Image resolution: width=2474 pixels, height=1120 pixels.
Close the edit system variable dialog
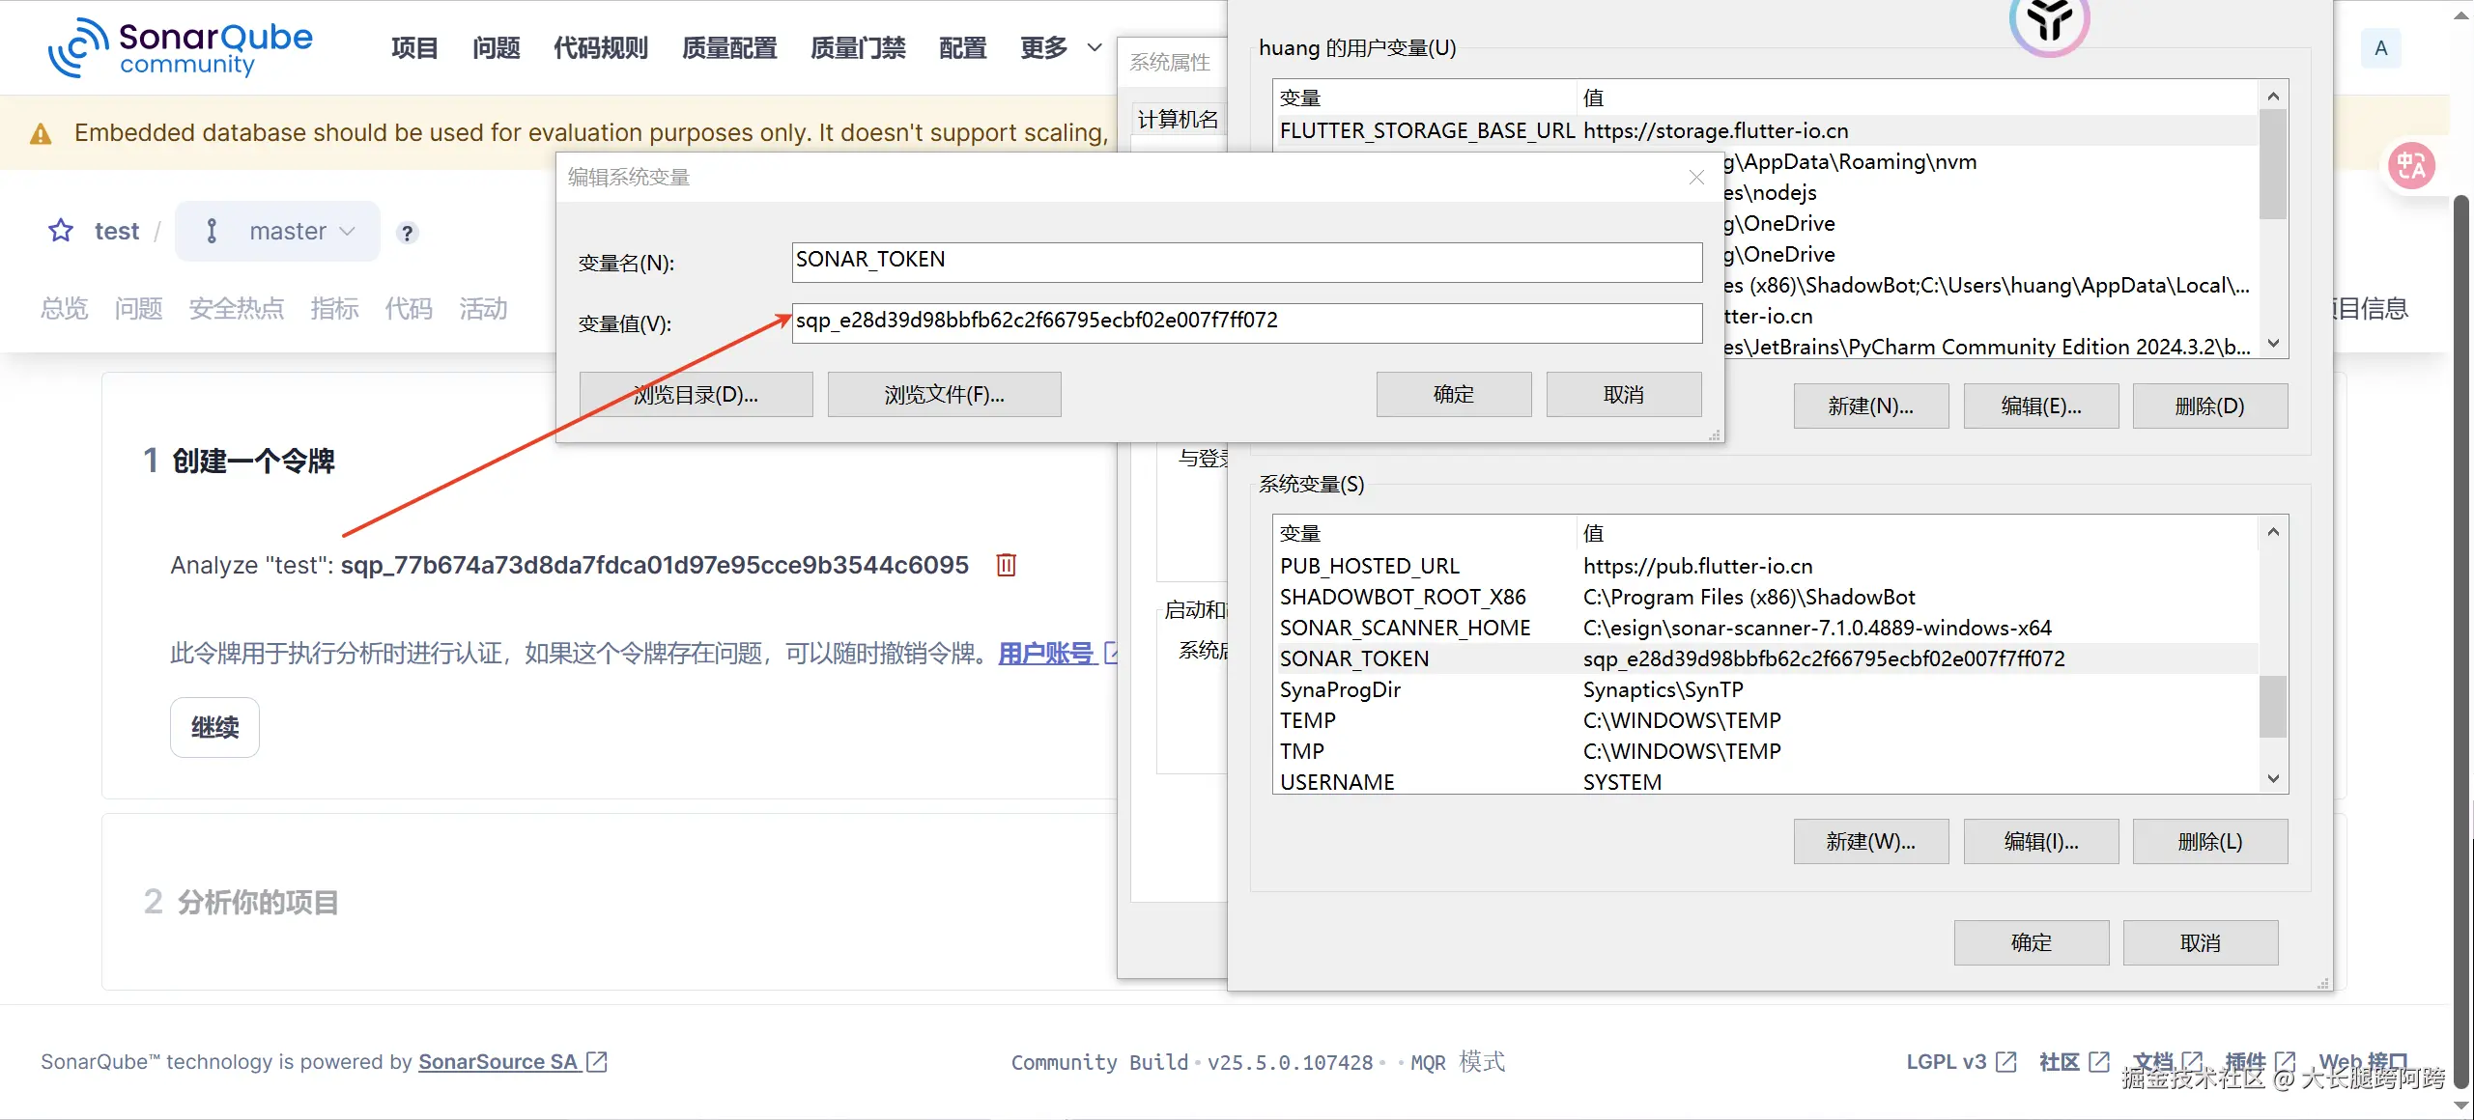pos(1696,177)
